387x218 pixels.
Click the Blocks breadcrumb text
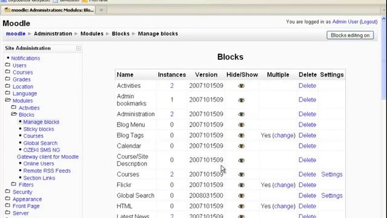tap(121, 34)
